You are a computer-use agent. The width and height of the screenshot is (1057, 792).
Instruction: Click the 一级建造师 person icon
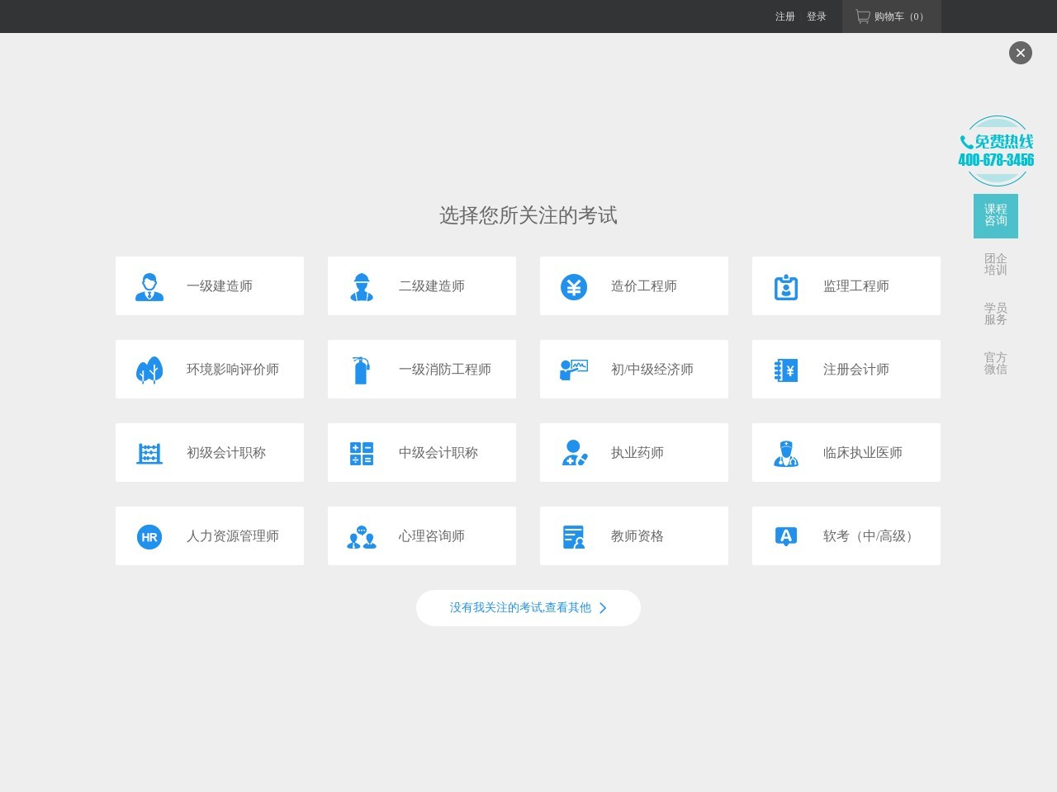click(x=149, y=286)
